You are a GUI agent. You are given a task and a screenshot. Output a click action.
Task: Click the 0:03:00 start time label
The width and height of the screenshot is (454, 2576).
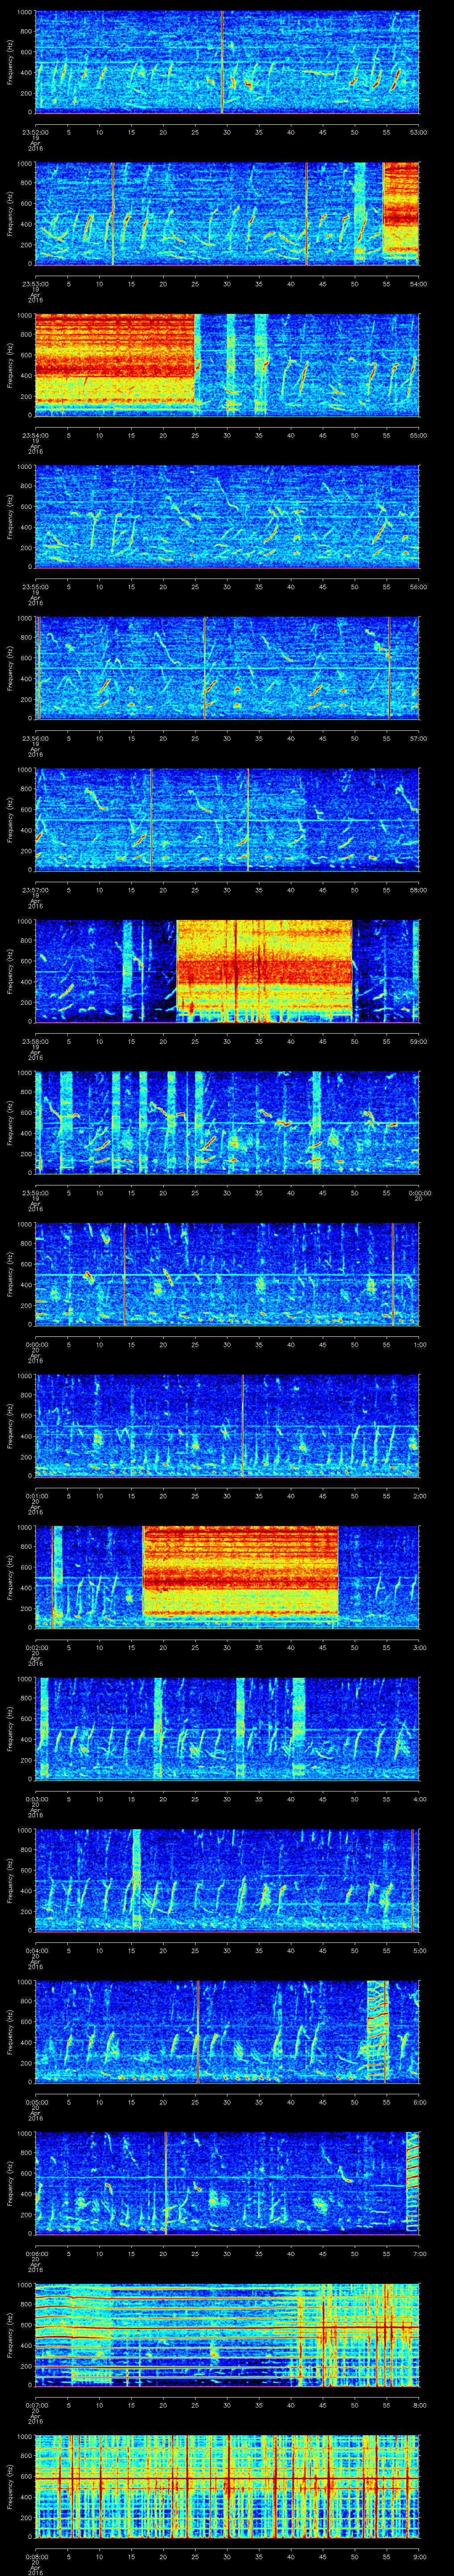(36, 1799)
